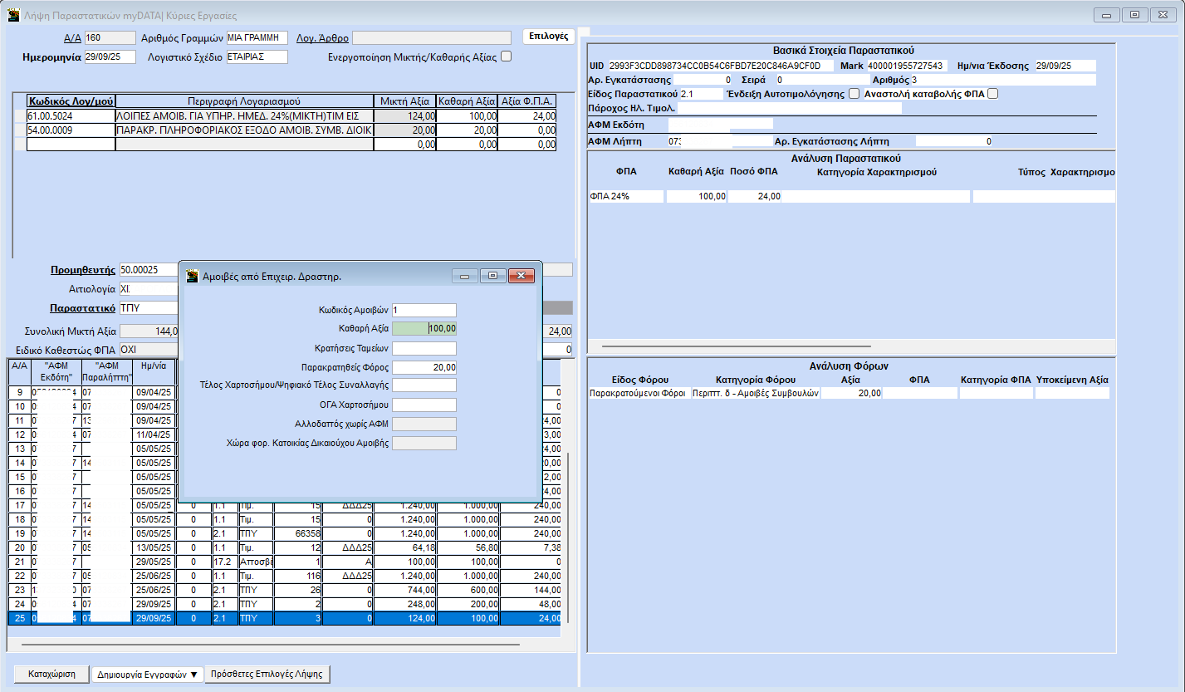
Task: Click the Κωδικός Λογ/μού column header
Action: point(70,101)
